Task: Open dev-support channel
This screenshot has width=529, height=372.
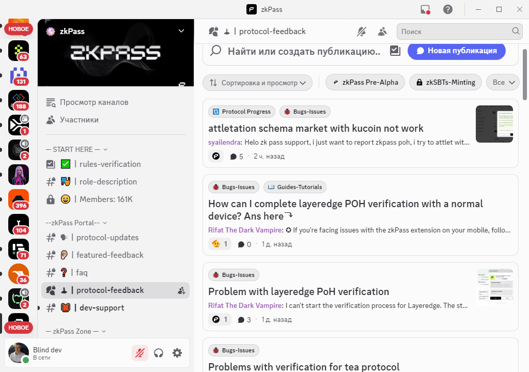Action: 115,308
